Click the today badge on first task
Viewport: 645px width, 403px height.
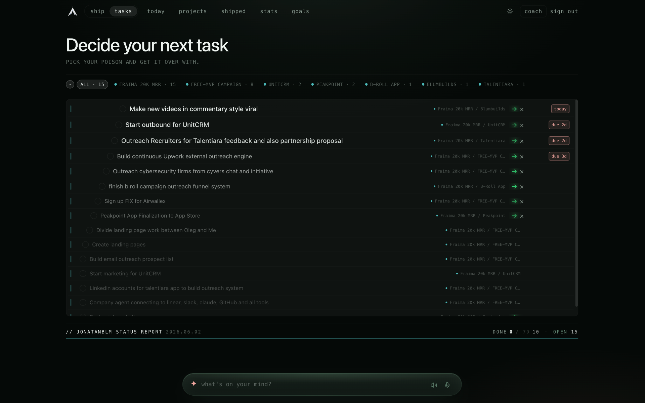(x=560, y=109)
